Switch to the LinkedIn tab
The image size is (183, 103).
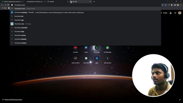[57, 2]
